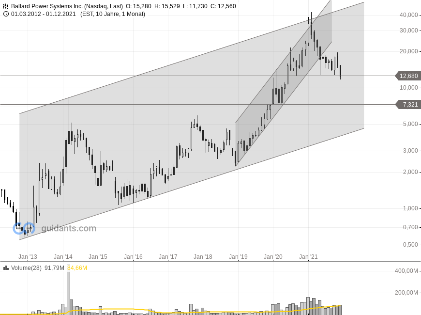The height and width of the screenshot is (315, 421).
Task: Click the 0,700 price axis label
Action: pos(410,227)
